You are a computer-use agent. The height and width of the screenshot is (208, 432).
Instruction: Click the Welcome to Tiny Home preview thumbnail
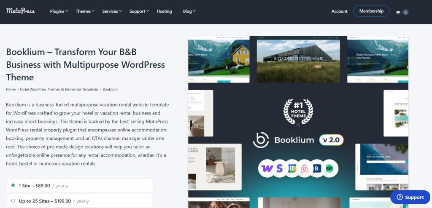tap(298, 59)
